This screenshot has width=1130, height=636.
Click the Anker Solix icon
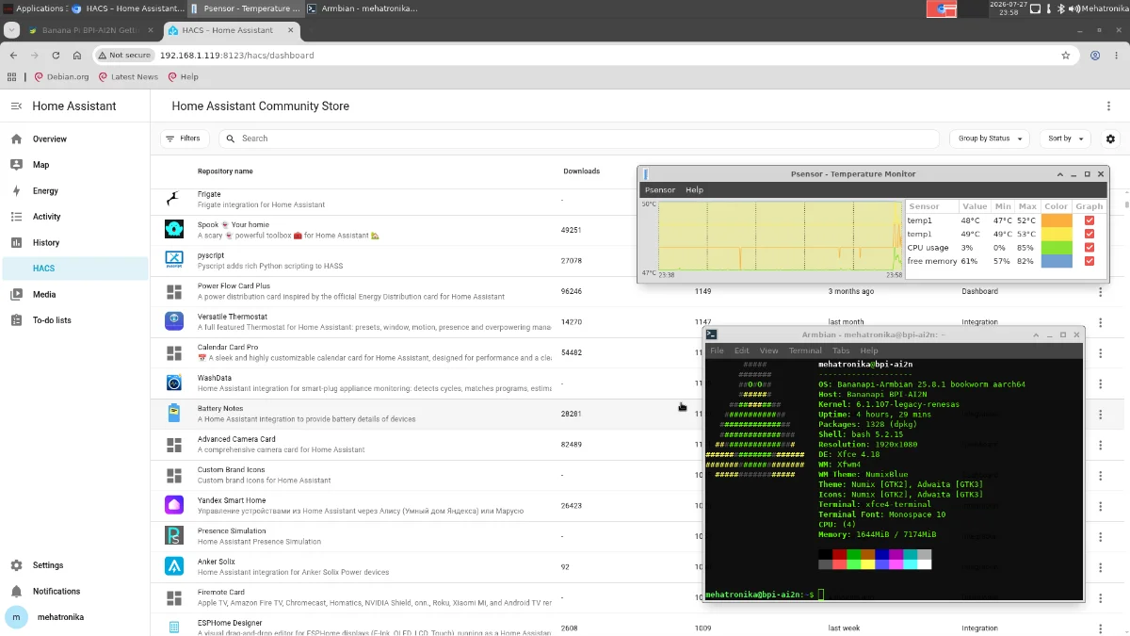tap(174, 566)
